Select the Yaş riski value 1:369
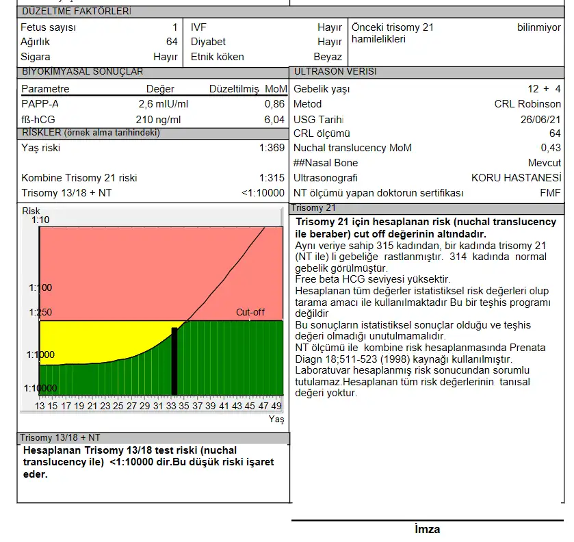The height and width of the screenshot is (542, 574). tap(272, 148)
